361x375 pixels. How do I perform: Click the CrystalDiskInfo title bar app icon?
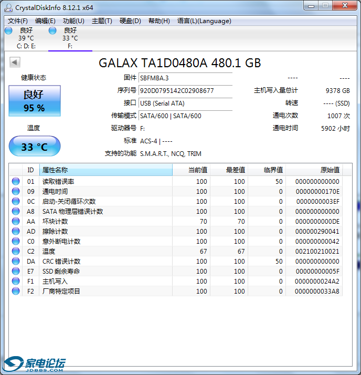click(8, 8)
